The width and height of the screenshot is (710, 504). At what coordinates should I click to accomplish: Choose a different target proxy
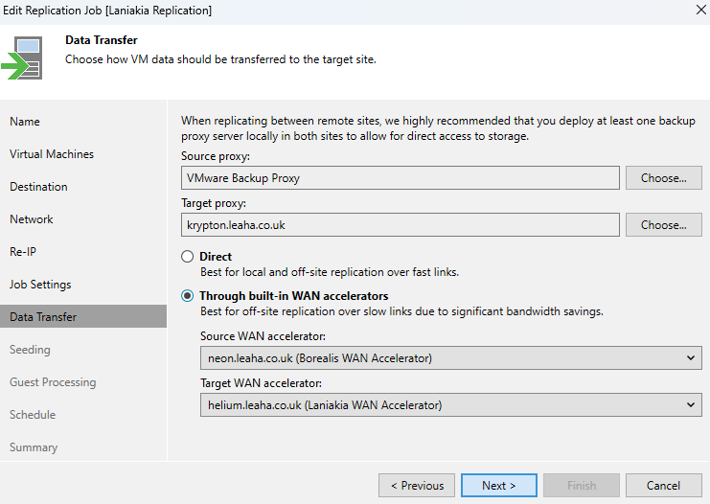tap(664, 225)
